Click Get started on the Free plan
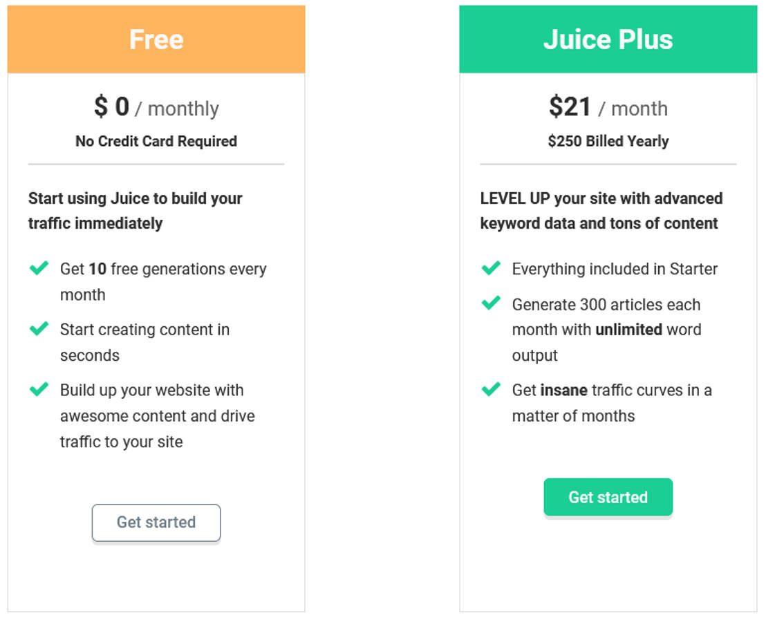 click(156, 523)
